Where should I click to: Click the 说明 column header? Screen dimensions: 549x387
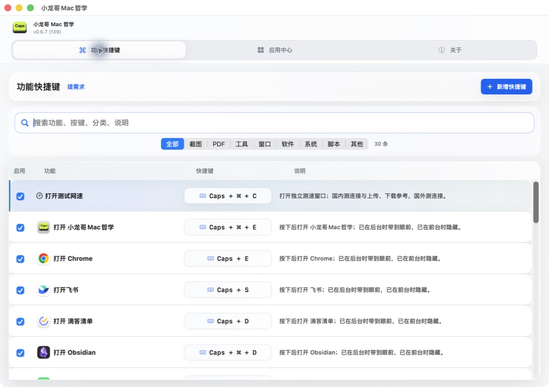tap(300, 171)
